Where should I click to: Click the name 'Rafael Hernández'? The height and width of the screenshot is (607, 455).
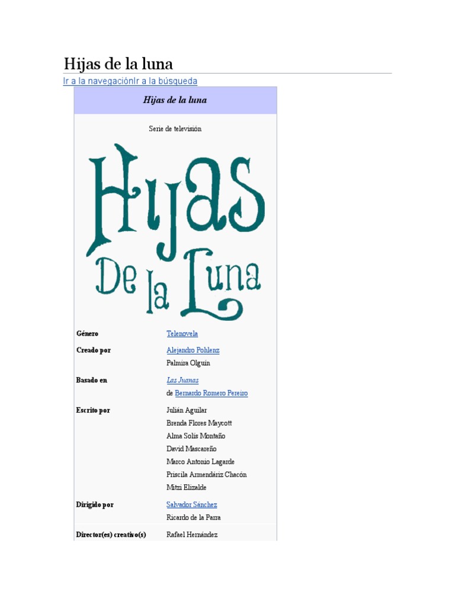tap(192, 535)
